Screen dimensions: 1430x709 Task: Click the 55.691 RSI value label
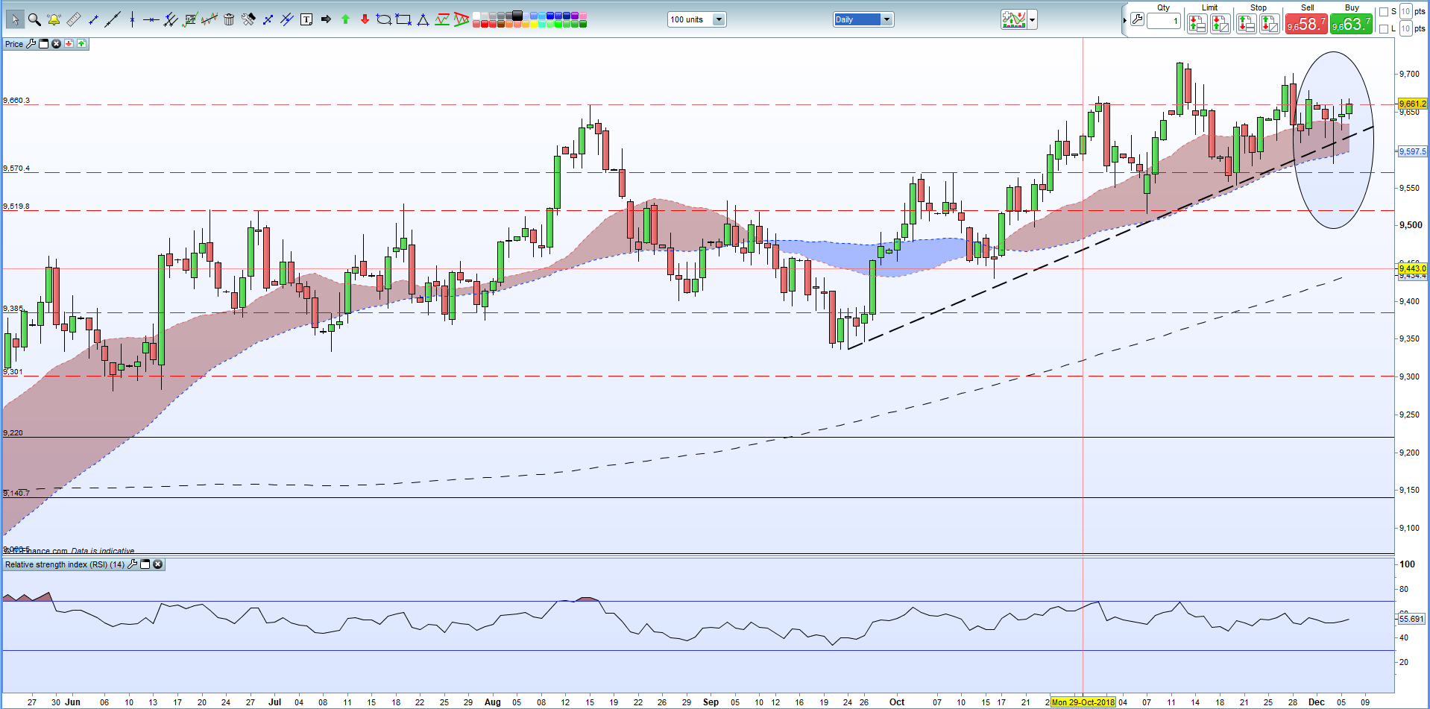pos(1411,619)
